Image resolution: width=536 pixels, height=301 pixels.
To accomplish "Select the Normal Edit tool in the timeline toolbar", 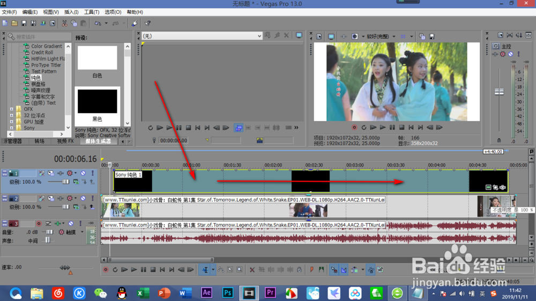I will click(x=205, y=270).
